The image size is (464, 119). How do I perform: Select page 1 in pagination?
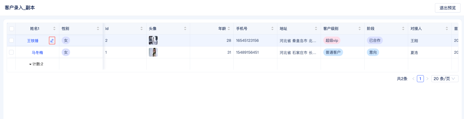tap(420, 79)
